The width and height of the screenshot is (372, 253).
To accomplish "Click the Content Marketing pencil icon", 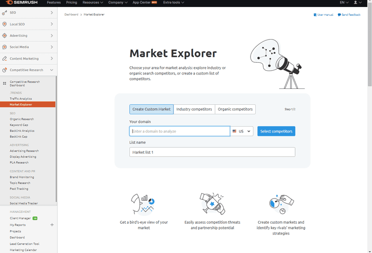I will click(x=5, y=59).
